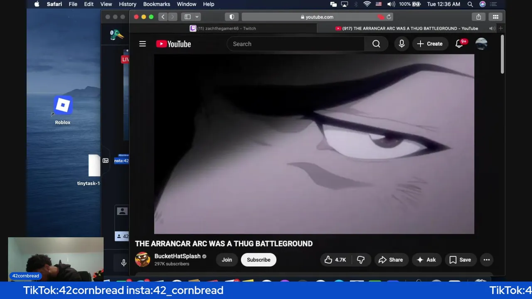Open YouTube account avatar menu
The width and height of the screenshot is (532, 299).
[481, 44]
